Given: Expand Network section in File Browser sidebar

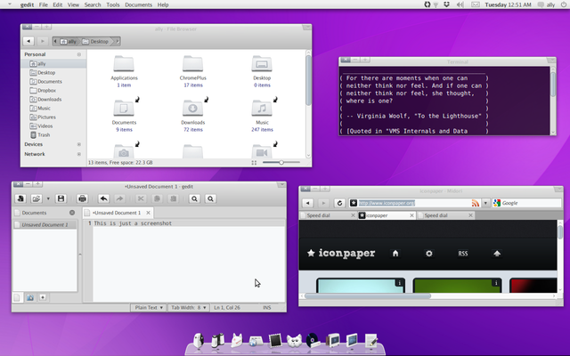Looking at the screenshot, I should (79, 154).
